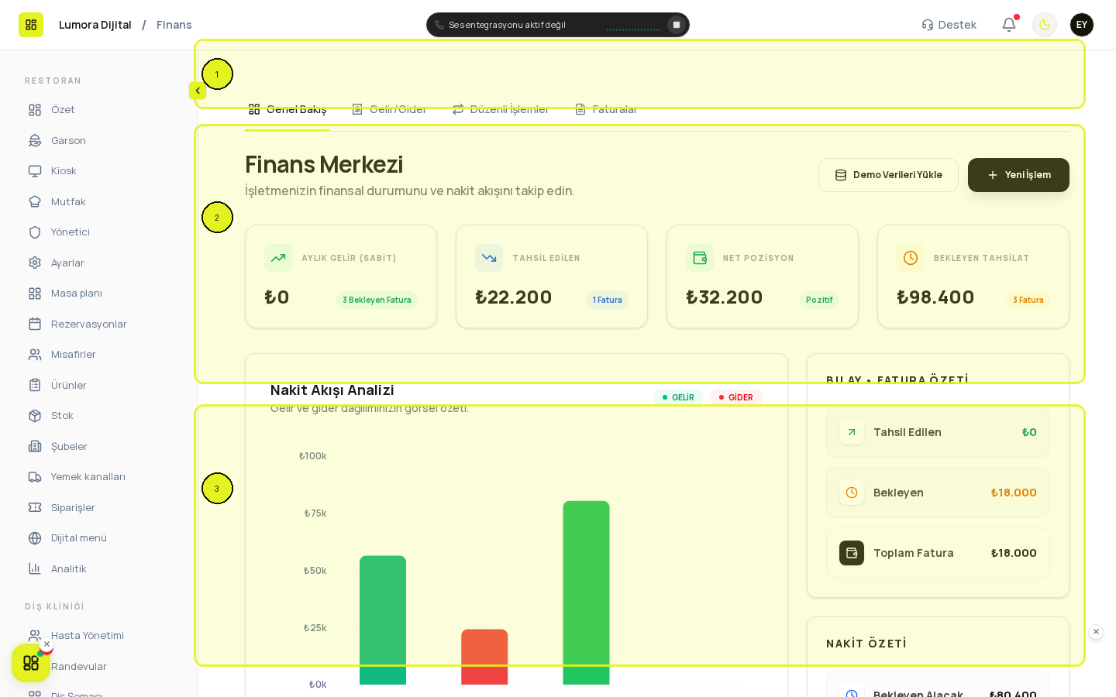Click the Yeni İşlem button

pyautogui.click(x=1018, y=175)
